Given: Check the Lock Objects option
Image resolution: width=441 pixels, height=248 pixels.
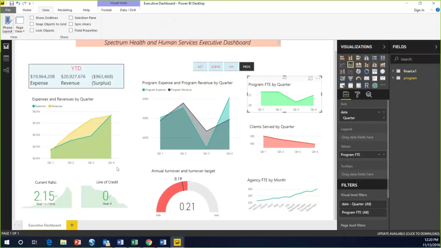Looking at the screenshot, I should [x=32, y=30].
